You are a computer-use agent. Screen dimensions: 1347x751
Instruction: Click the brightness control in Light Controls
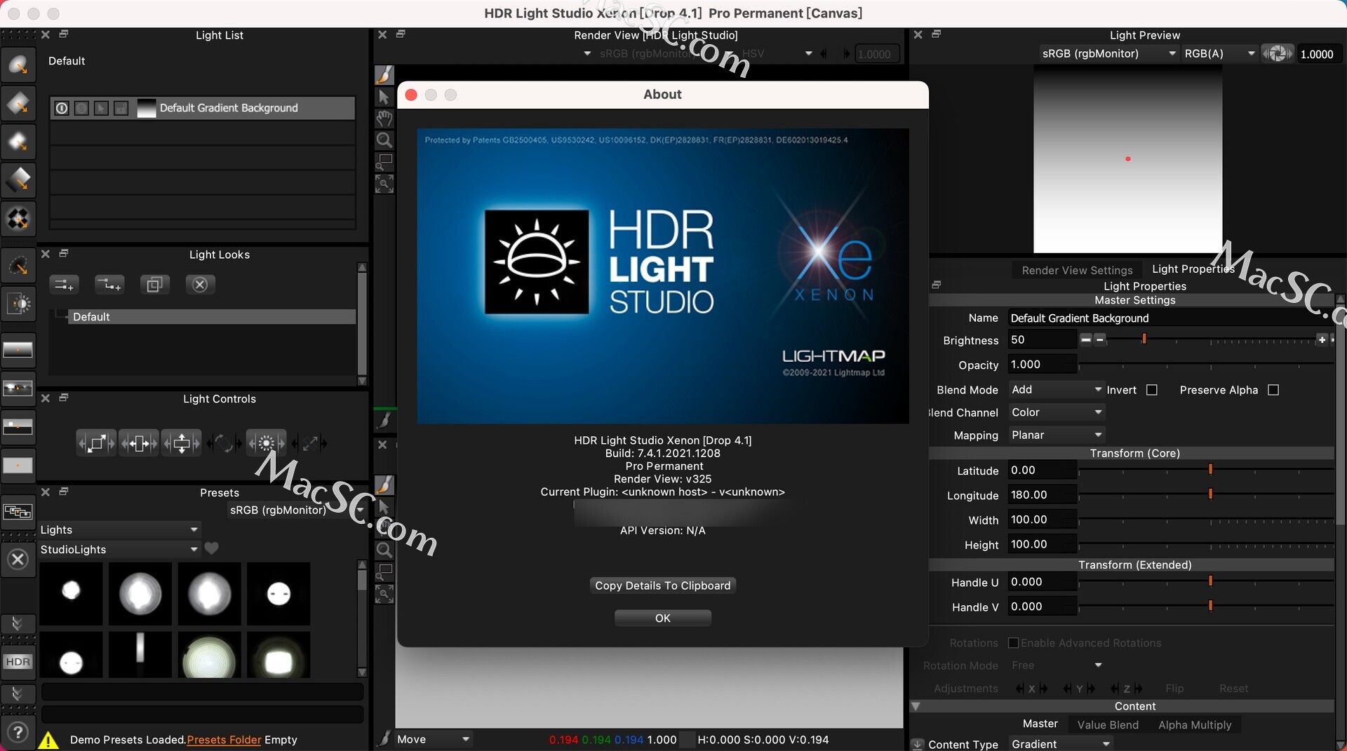[267, 442]
